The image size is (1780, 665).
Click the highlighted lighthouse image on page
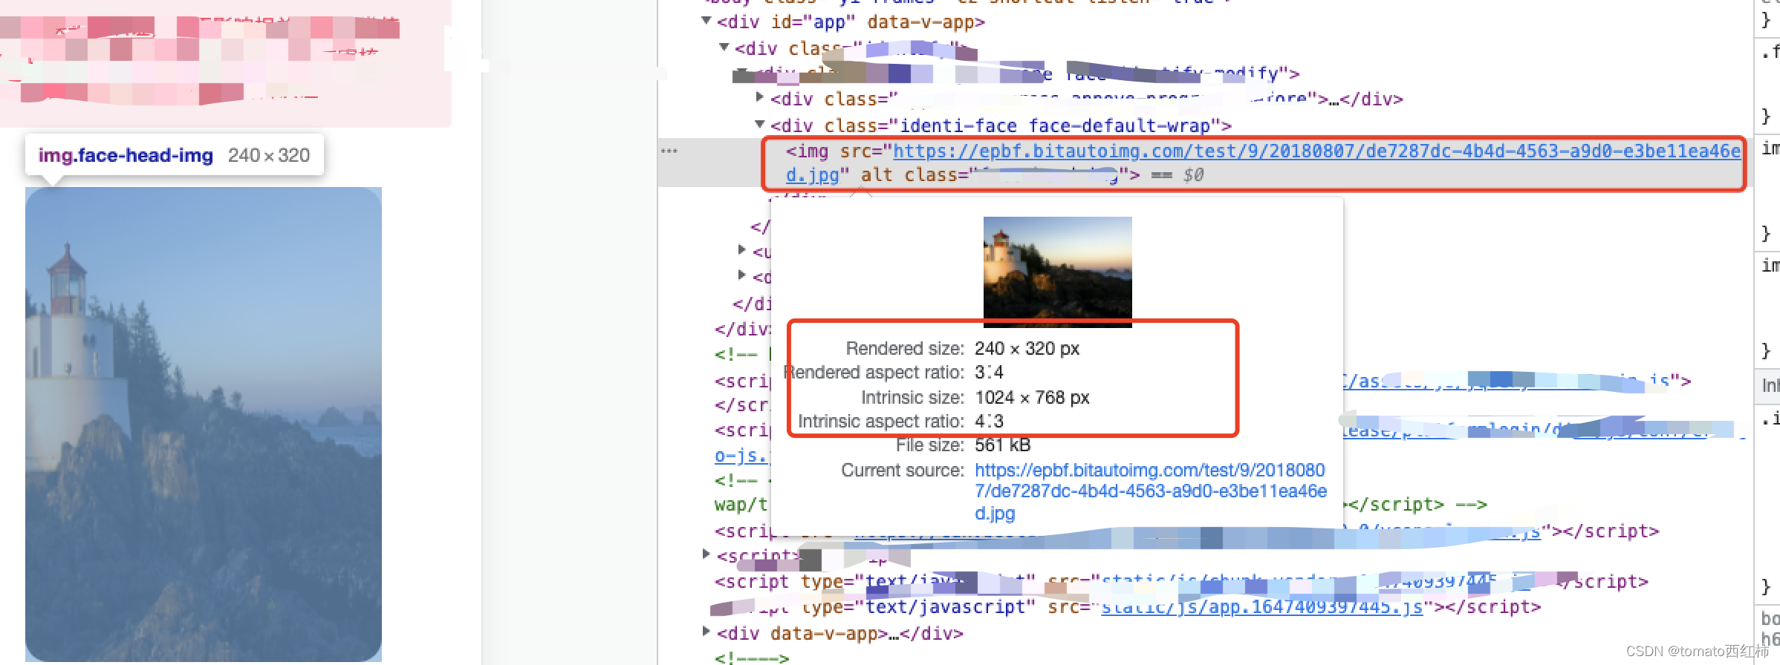point(204,424)
